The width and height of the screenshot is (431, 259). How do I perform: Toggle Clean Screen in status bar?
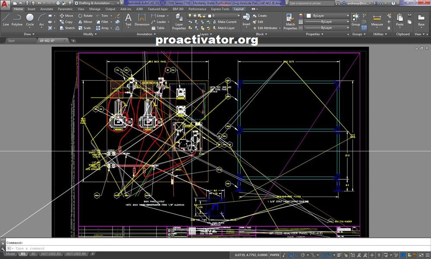click(421, 255)
